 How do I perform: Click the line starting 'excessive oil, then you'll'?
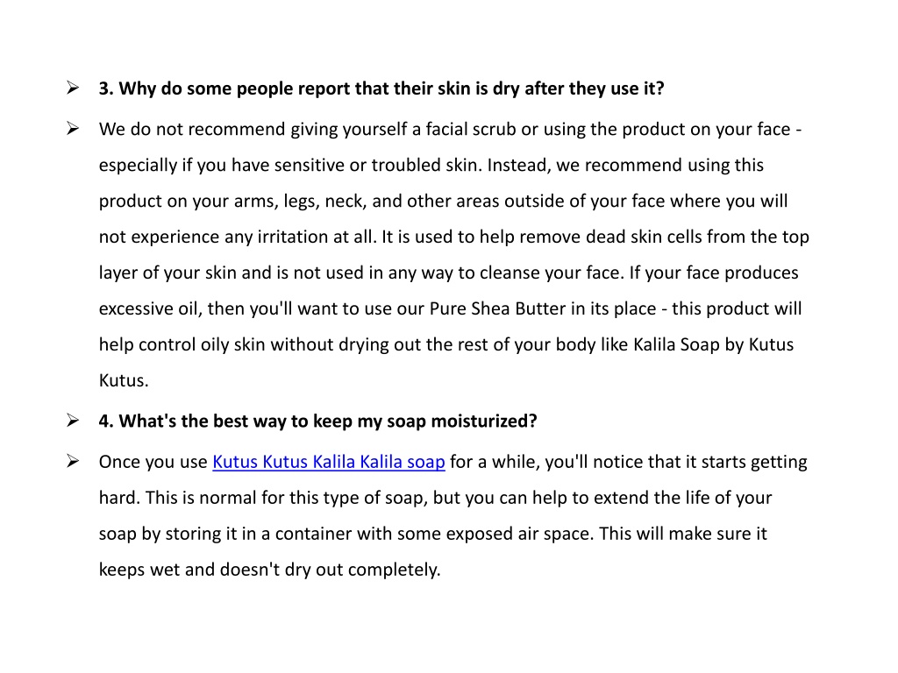[450, 309]
